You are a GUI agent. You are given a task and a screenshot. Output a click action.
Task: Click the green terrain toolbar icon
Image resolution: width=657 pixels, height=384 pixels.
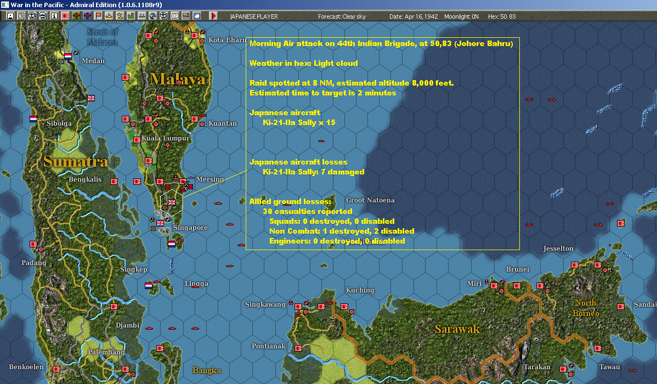pyautogui.click(x=131, y=16)
